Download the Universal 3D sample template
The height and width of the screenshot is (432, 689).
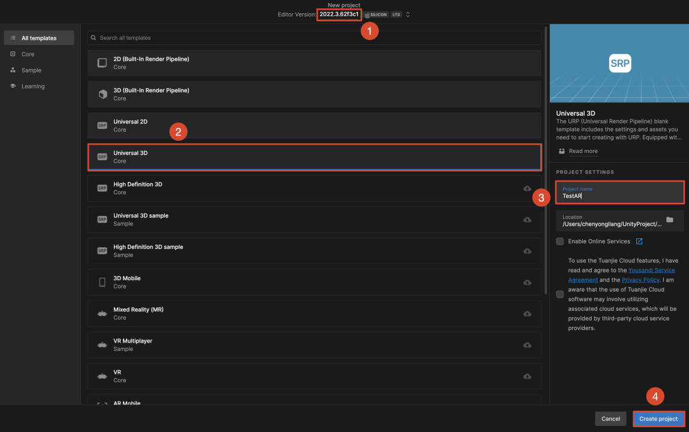coord(527,220)
